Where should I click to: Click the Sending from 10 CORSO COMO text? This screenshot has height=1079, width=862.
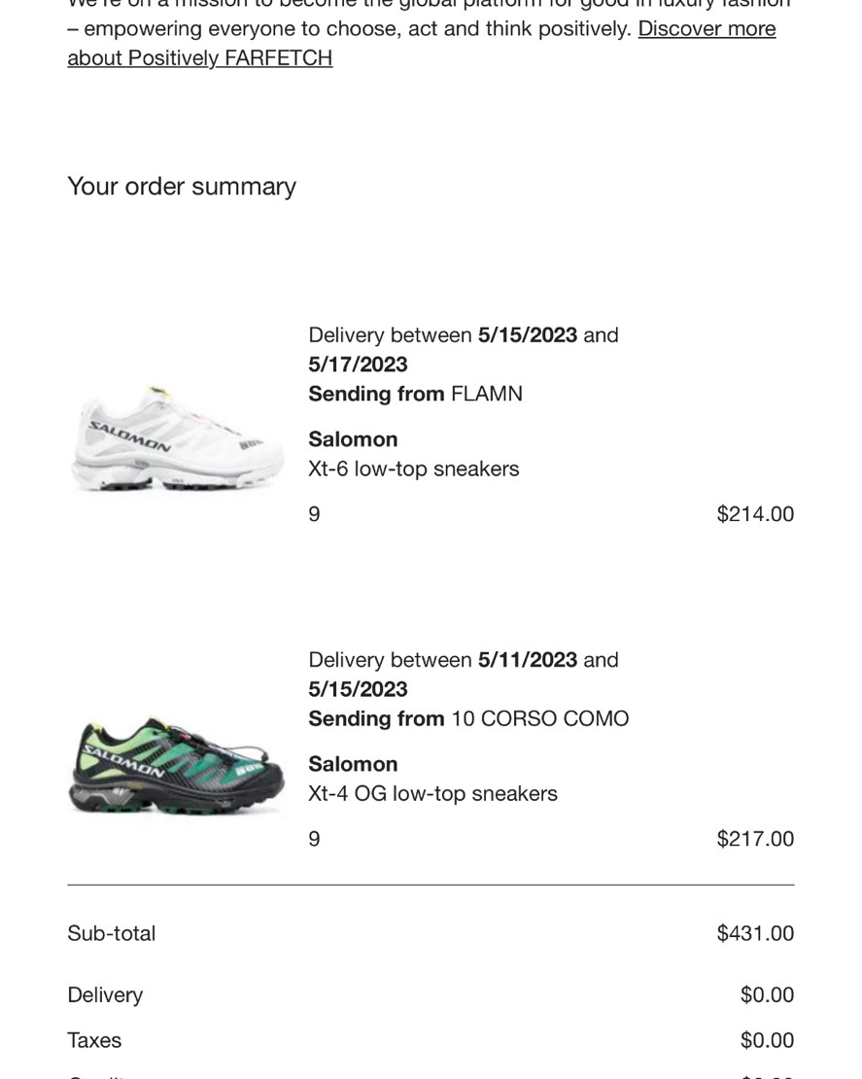(x=468, y=718)
